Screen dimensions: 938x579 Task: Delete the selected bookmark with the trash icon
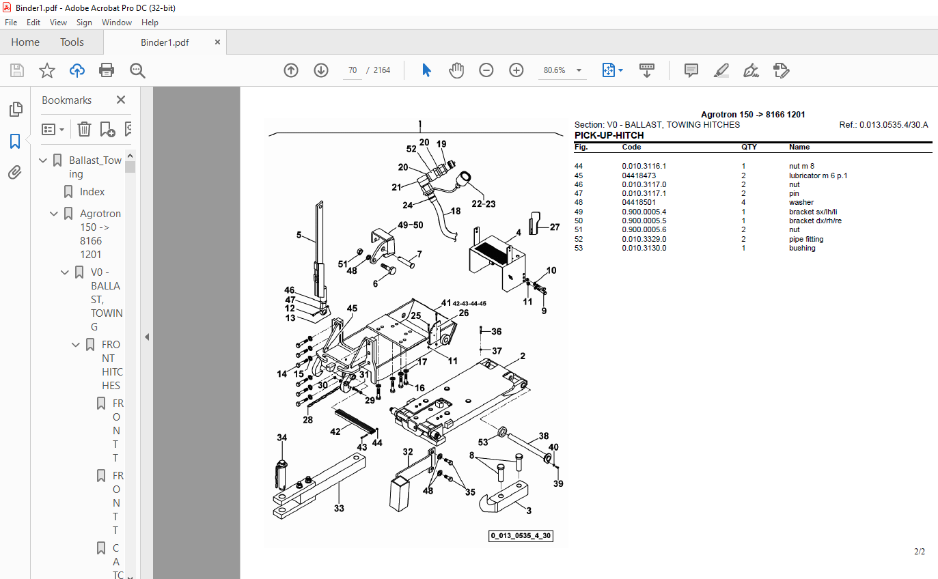[x=84, y=129]
